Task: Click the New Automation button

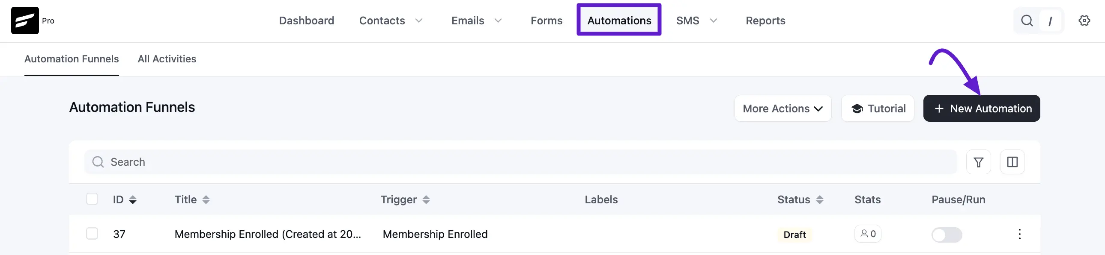Action: pyautogui.click(x=981, y=108)
